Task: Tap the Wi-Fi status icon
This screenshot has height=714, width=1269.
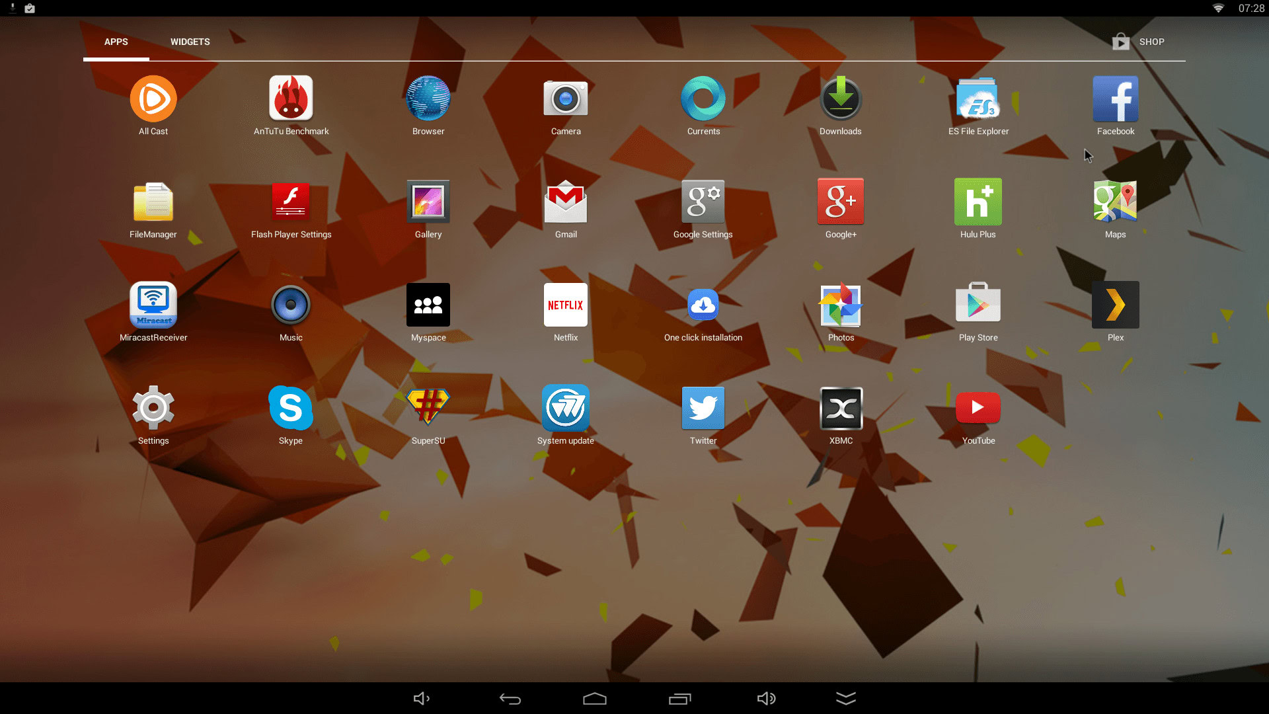Action: click(1218, 8)
